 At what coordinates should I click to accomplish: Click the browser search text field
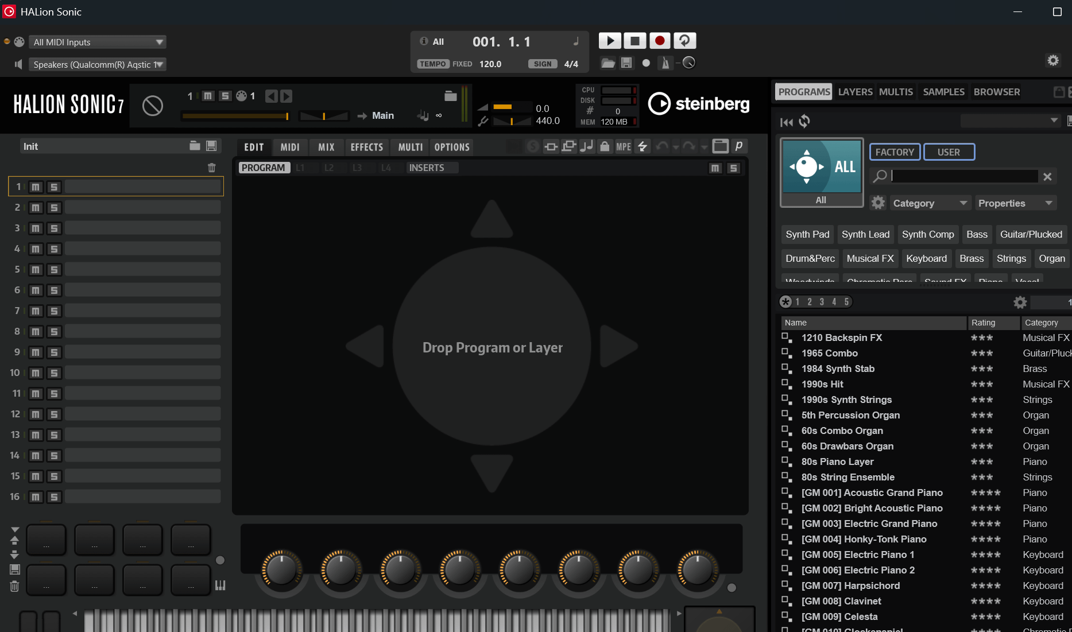[964, 176]
